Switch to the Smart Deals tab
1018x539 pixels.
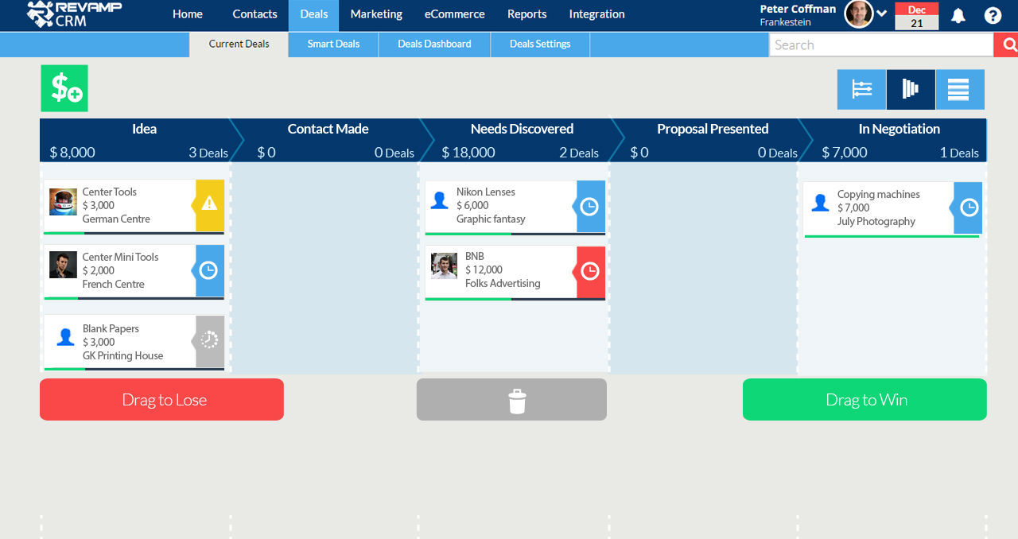(x=332, y=44)
